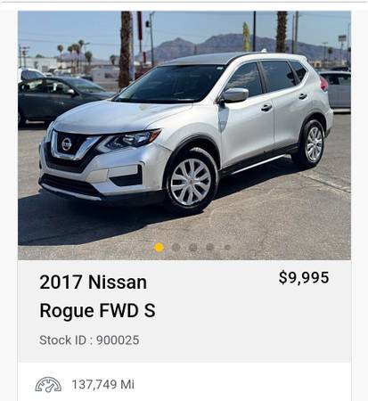The width and height of the screenshot is (368, 401).
Task: Jump to fifth small carousel dot
Action: tap(227, 247)
